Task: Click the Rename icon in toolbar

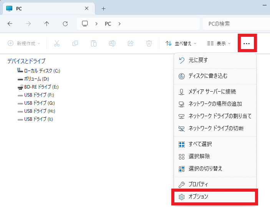Action: point(112,43)
